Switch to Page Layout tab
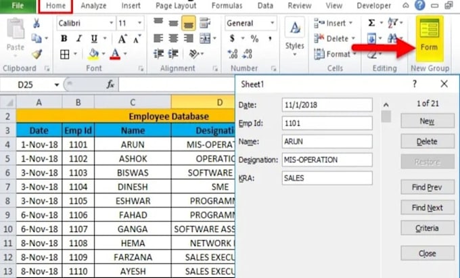 click(x=176, y=5)
